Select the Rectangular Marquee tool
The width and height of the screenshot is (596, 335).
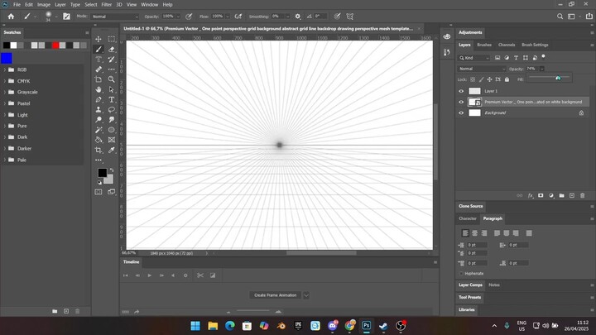(x=111, y=39)
